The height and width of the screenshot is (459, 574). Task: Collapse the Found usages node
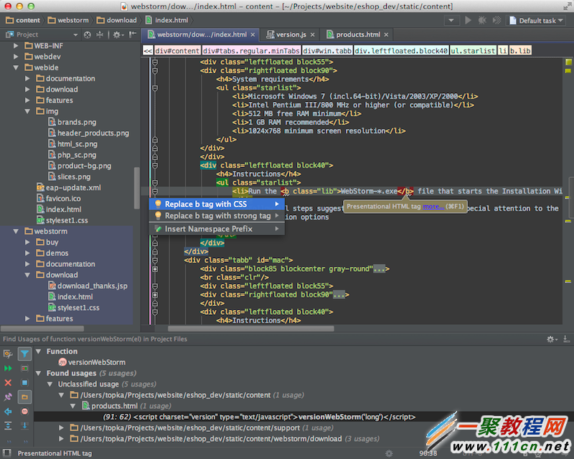click(39, 374)
